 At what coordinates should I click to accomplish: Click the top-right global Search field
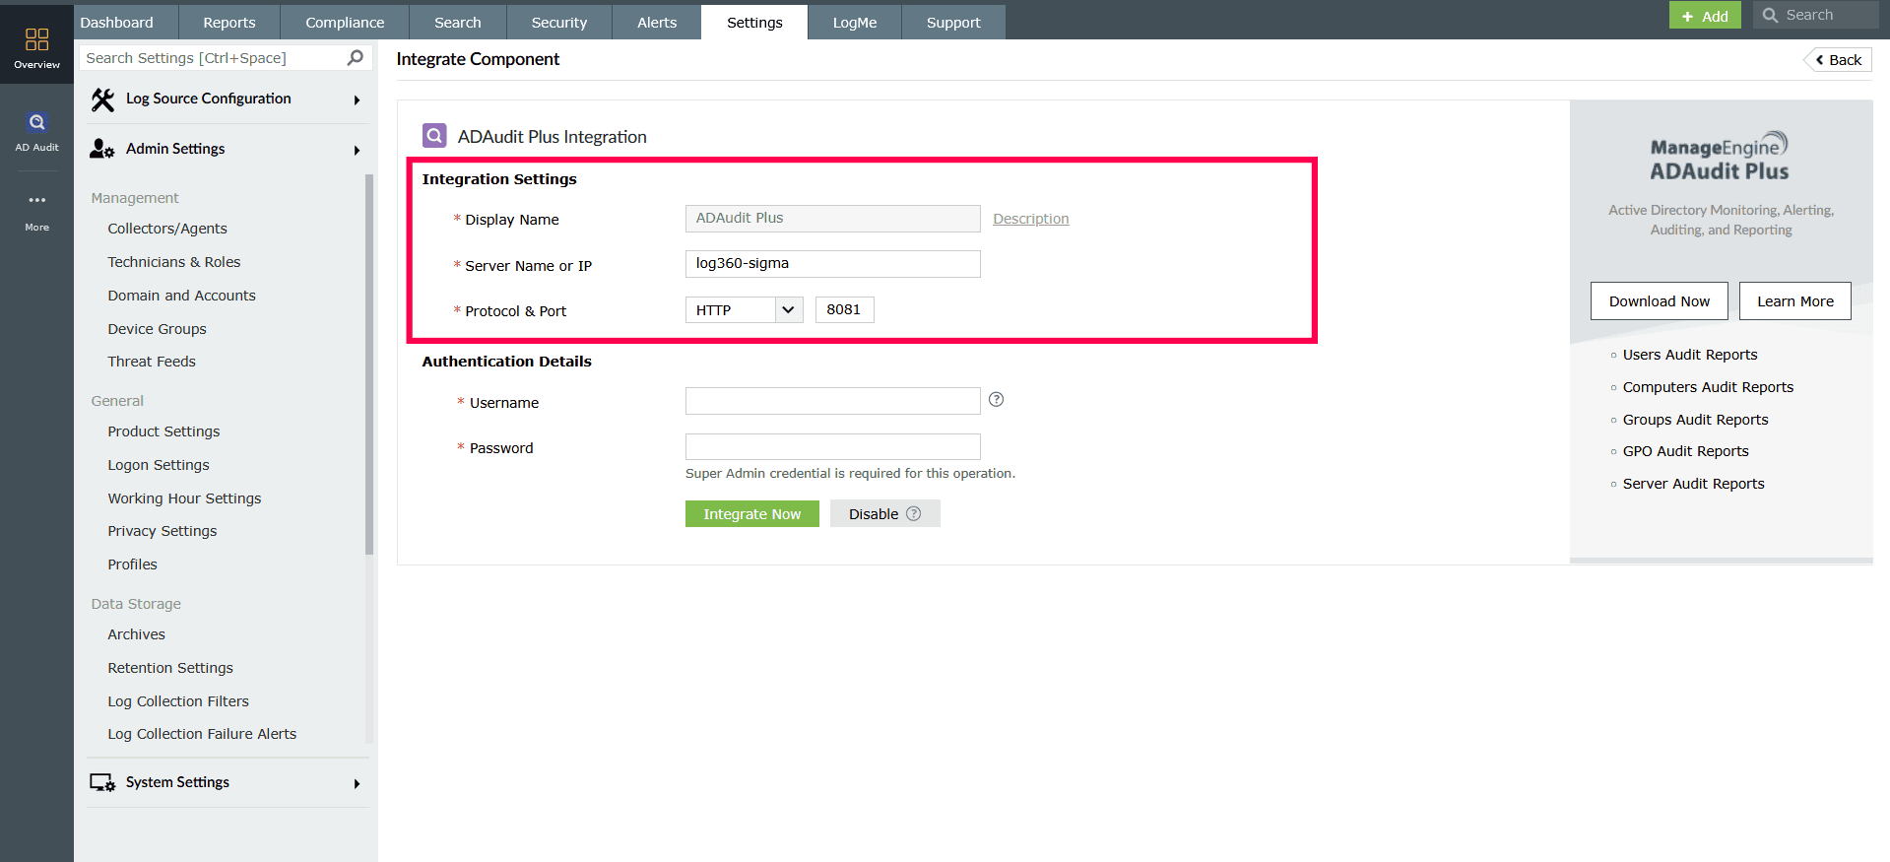pyautogui.click(x=1816, y=15)
